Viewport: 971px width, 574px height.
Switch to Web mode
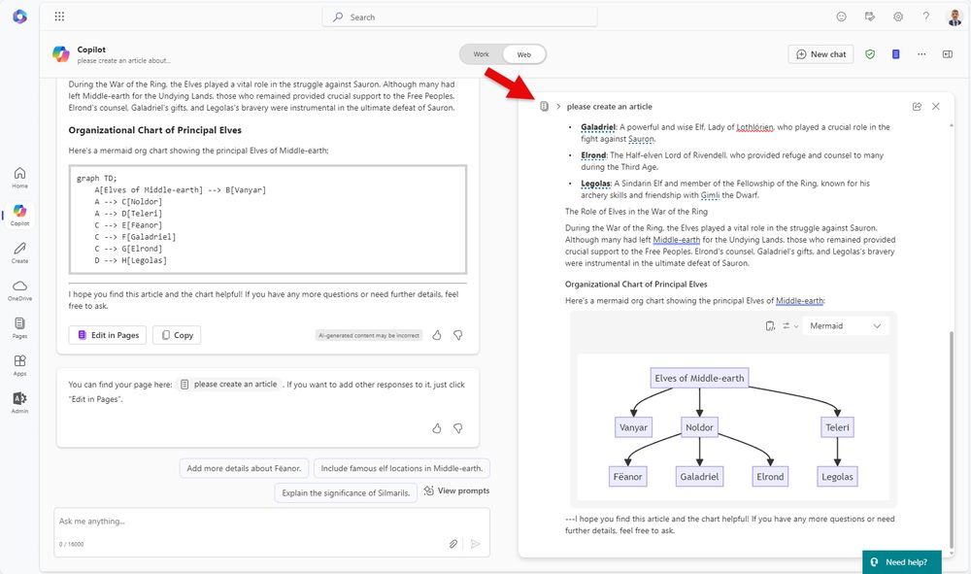click(524, 54)
